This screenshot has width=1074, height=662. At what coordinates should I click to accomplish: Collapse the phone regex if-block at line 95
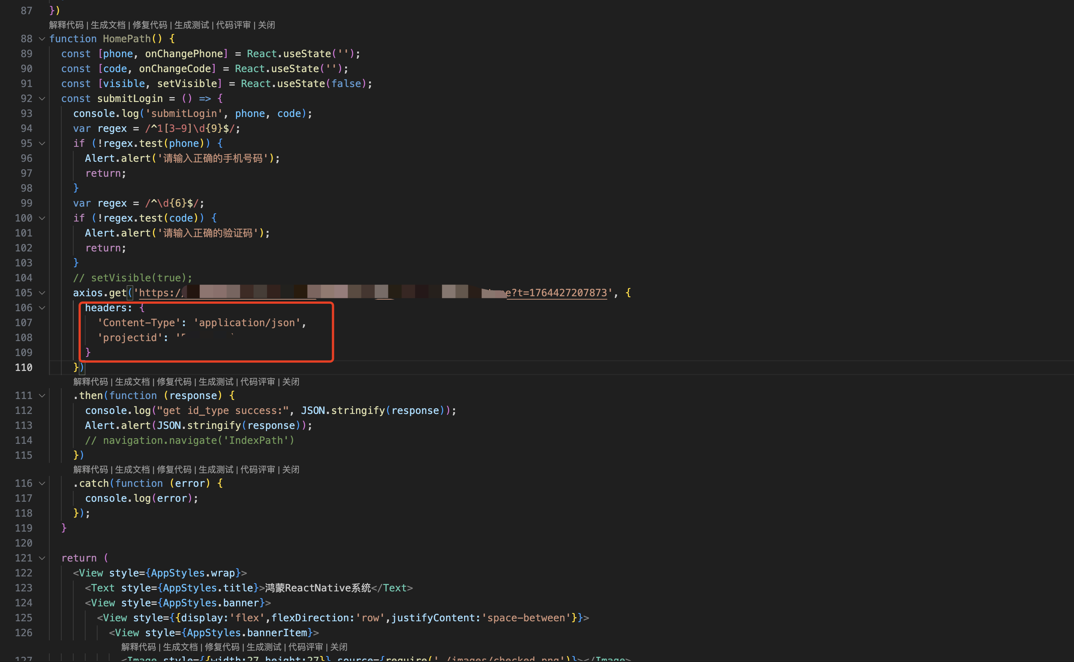tap(42, 143)
